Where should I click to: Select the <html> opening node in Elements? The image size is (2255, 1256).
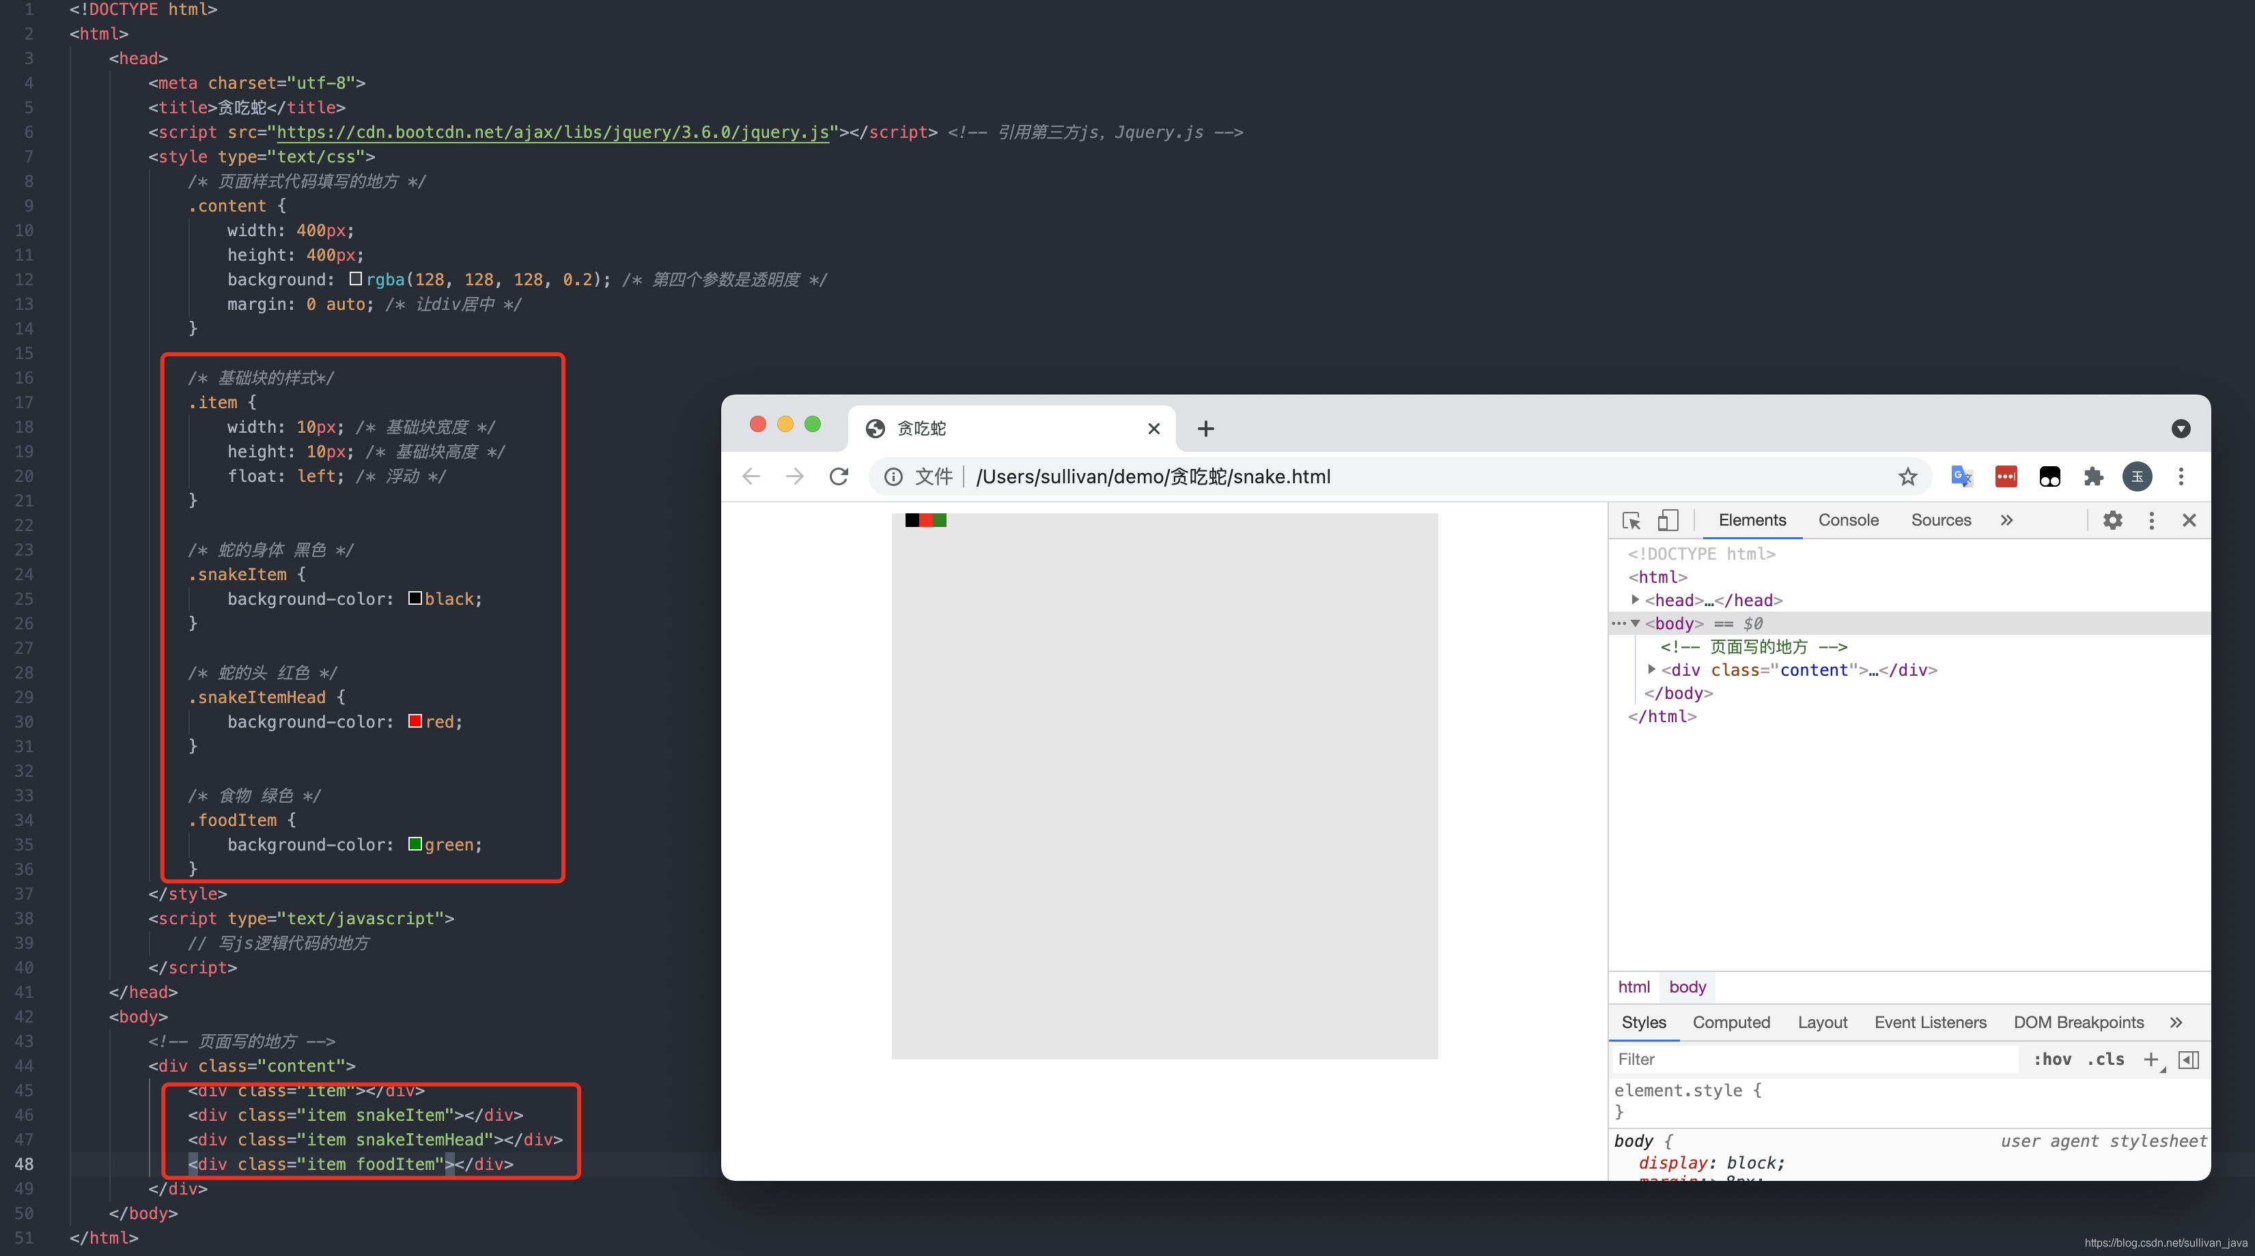pos(1657,577)
